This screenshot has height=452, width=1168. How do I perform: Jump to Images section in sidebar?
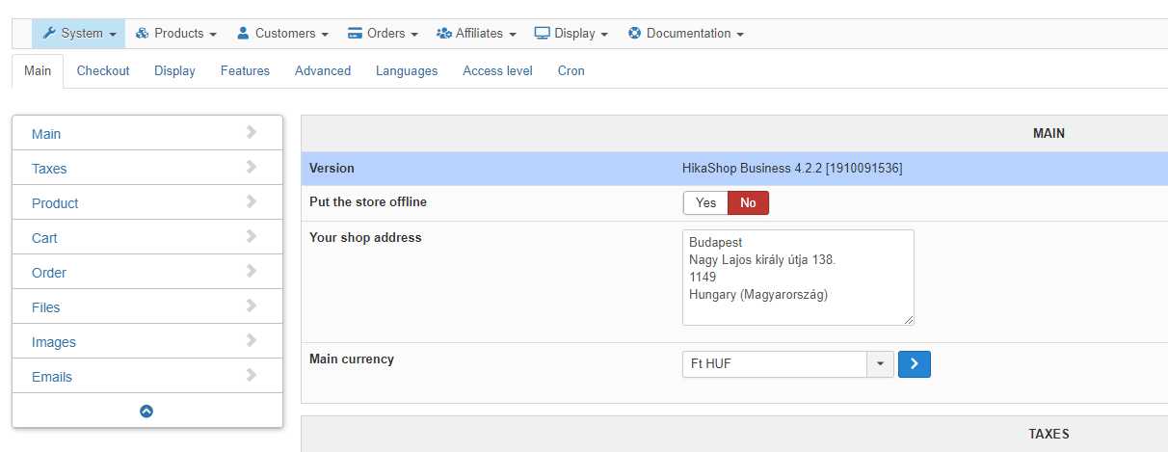147,341
